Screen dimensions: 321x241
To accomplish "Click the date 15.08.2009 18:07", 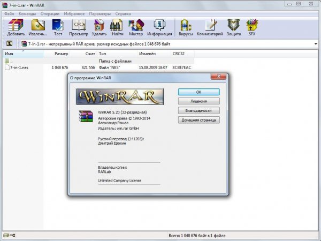I will (153, 67).
